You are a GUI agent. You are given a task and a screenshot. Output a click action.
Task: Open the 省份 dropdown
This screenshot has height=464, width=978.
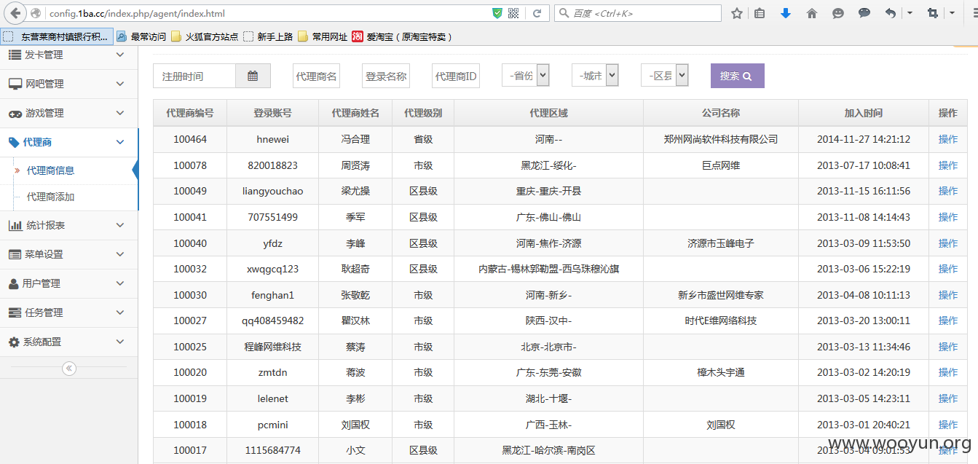(526, 75)
